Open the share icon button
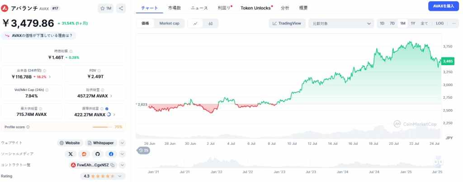The image size is (463, 182). click(x=121, y=8)
